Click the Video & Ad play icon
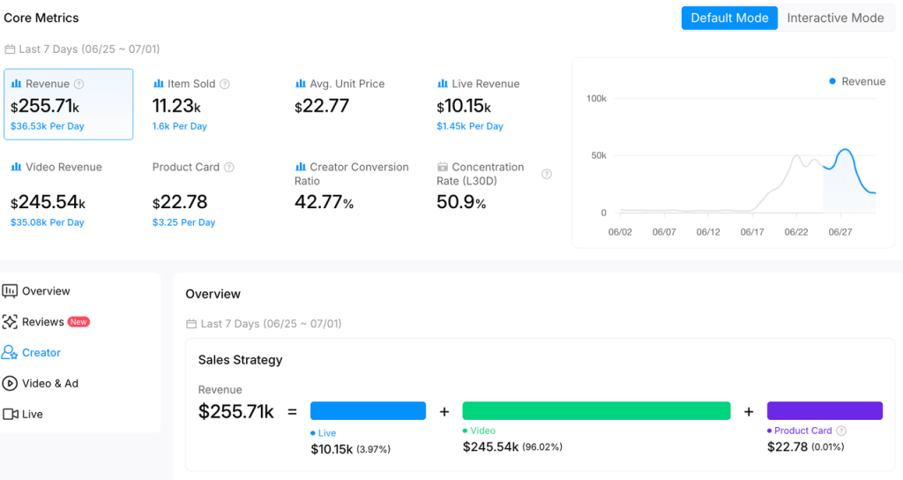 [10, 383]
